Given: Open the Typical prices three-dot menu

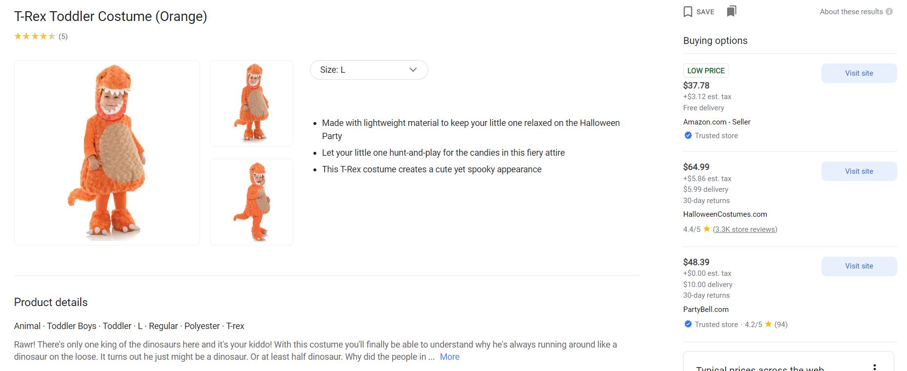Looking at the screenshot, I should click(874, 367).
